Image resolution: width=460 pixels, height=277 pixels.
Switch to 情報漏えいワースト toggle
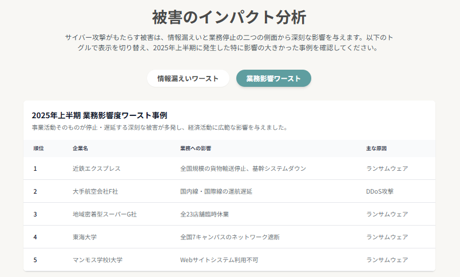[188, 78]
